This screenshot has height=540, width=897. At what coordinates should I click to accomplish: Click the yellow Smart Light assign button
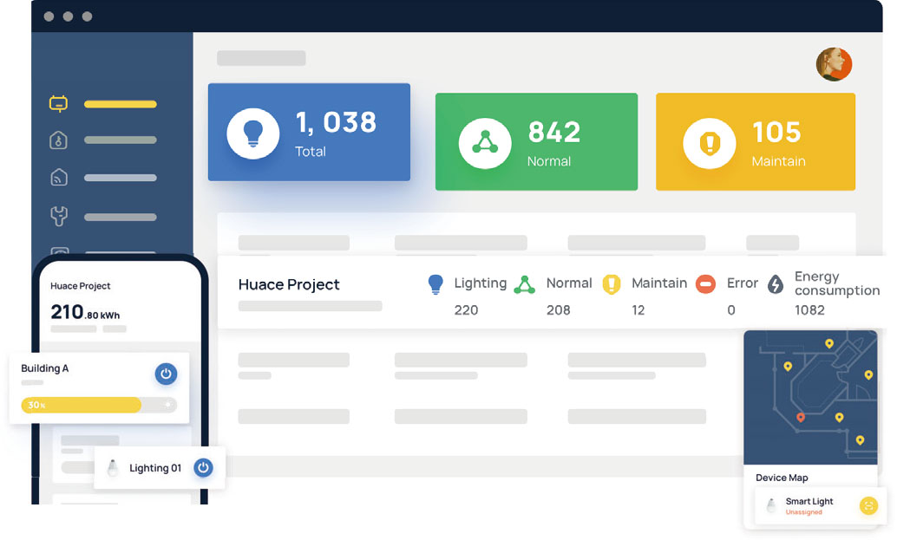(x=868, y=506)
